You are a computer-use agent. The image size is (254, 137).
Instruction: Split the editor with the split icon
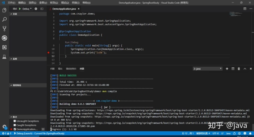coord(245,9)
